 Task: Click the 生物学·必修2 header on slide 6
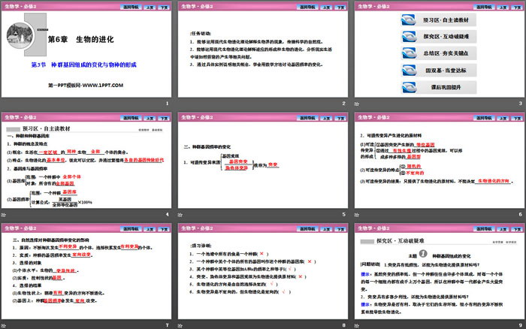point(373,117)
